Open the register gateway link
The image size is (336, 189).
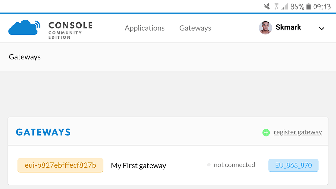point(298,132)
